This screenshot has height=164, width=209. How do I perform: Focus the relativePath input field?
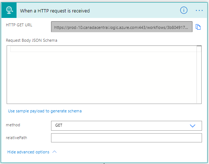pos(126,138)
